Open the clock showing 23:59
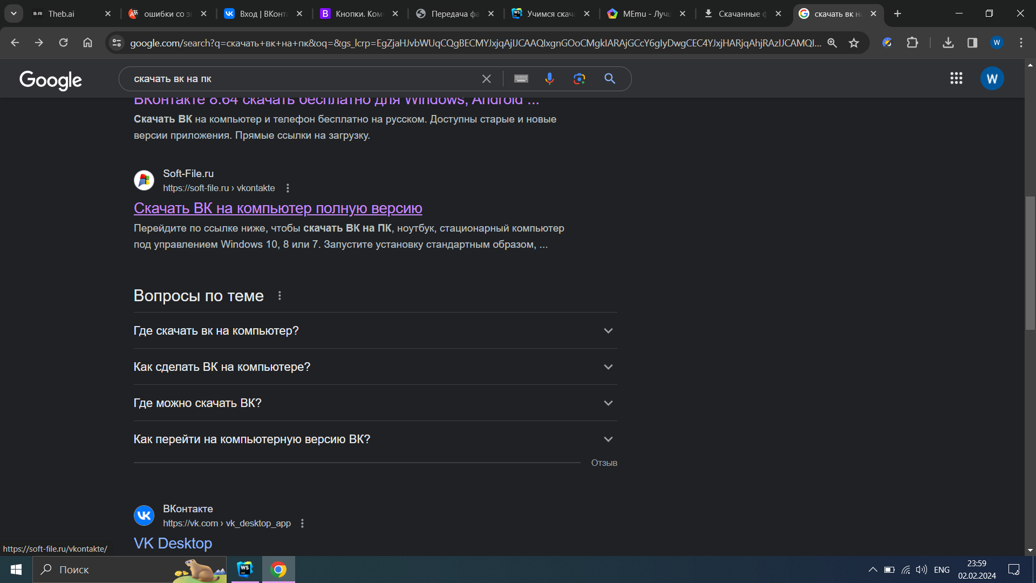The width and height of the screenshot is (1036, 583). (977, 570)
